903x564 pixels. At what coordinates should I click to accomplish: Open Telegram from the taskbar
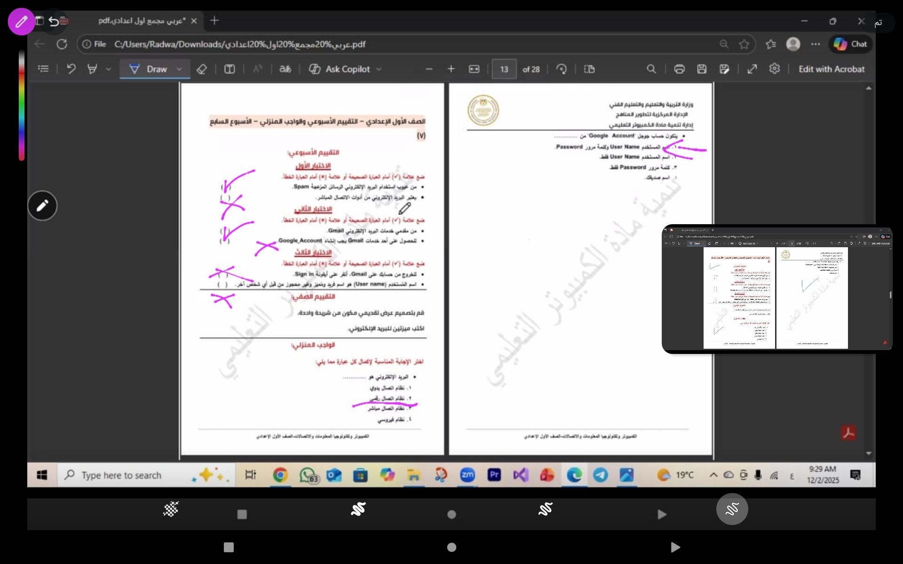(600, 475)
